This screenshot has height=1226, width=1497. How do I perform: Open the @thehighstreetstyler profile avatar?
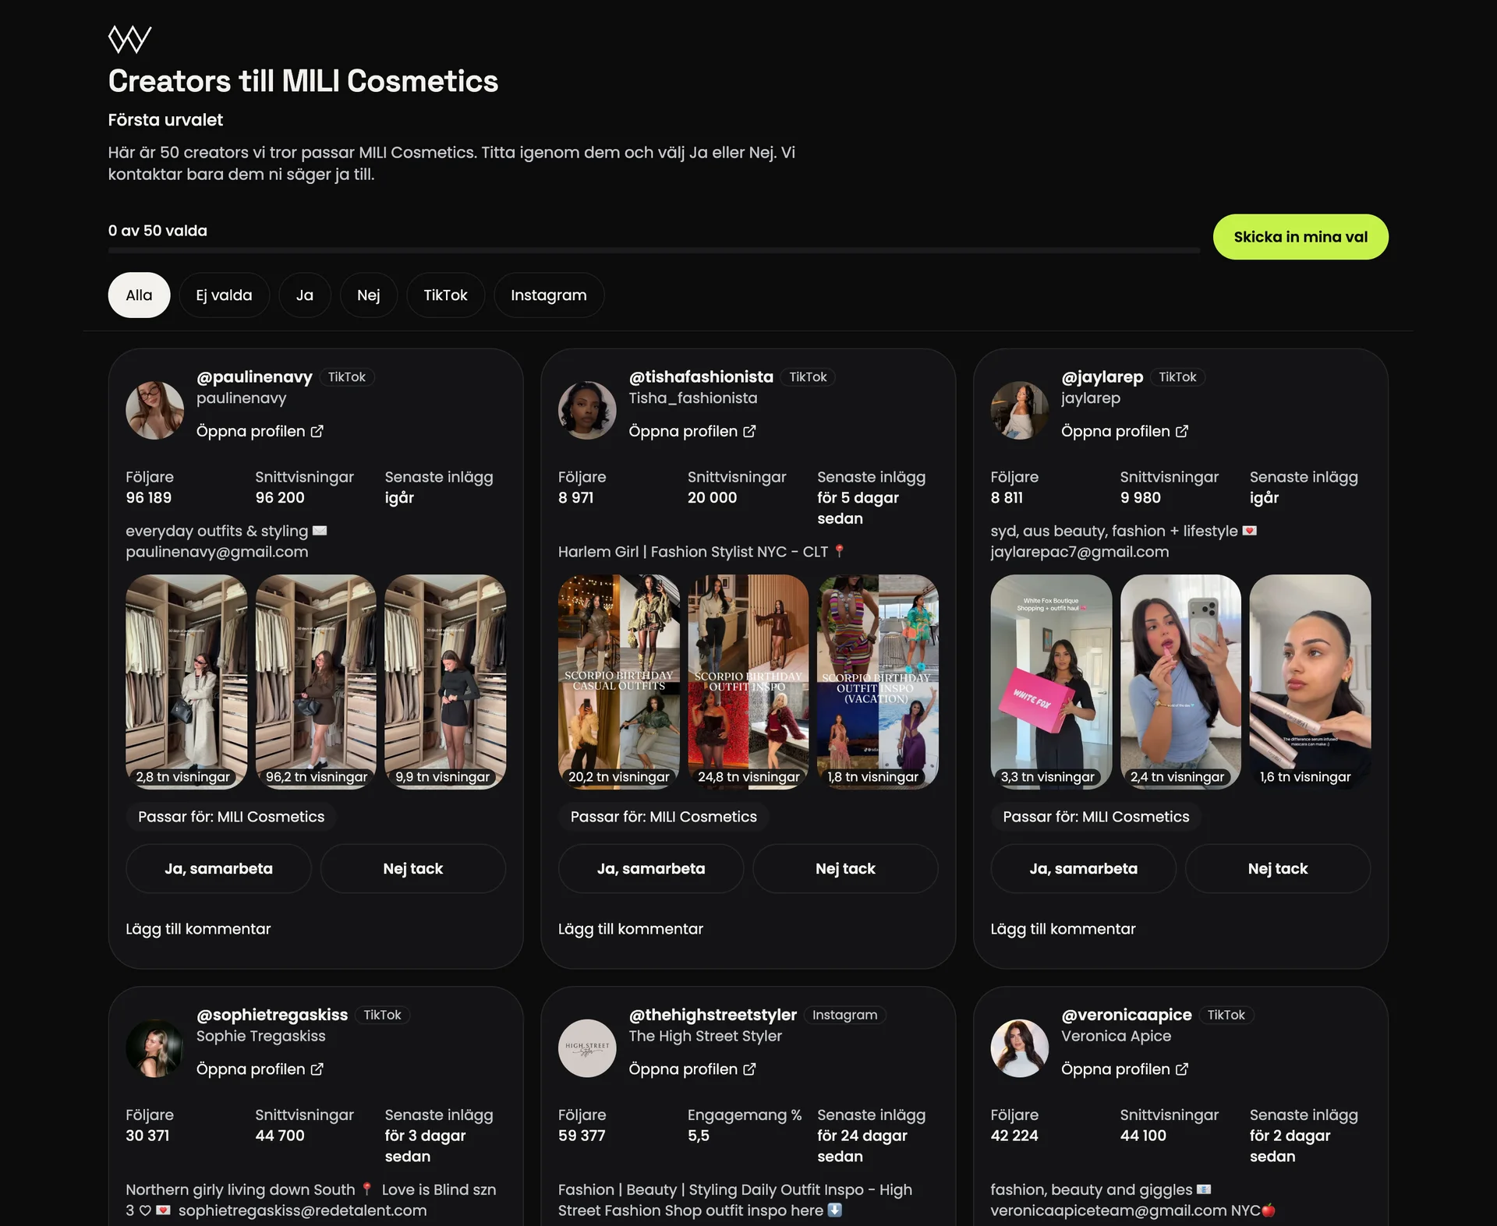click(587, 1048)
